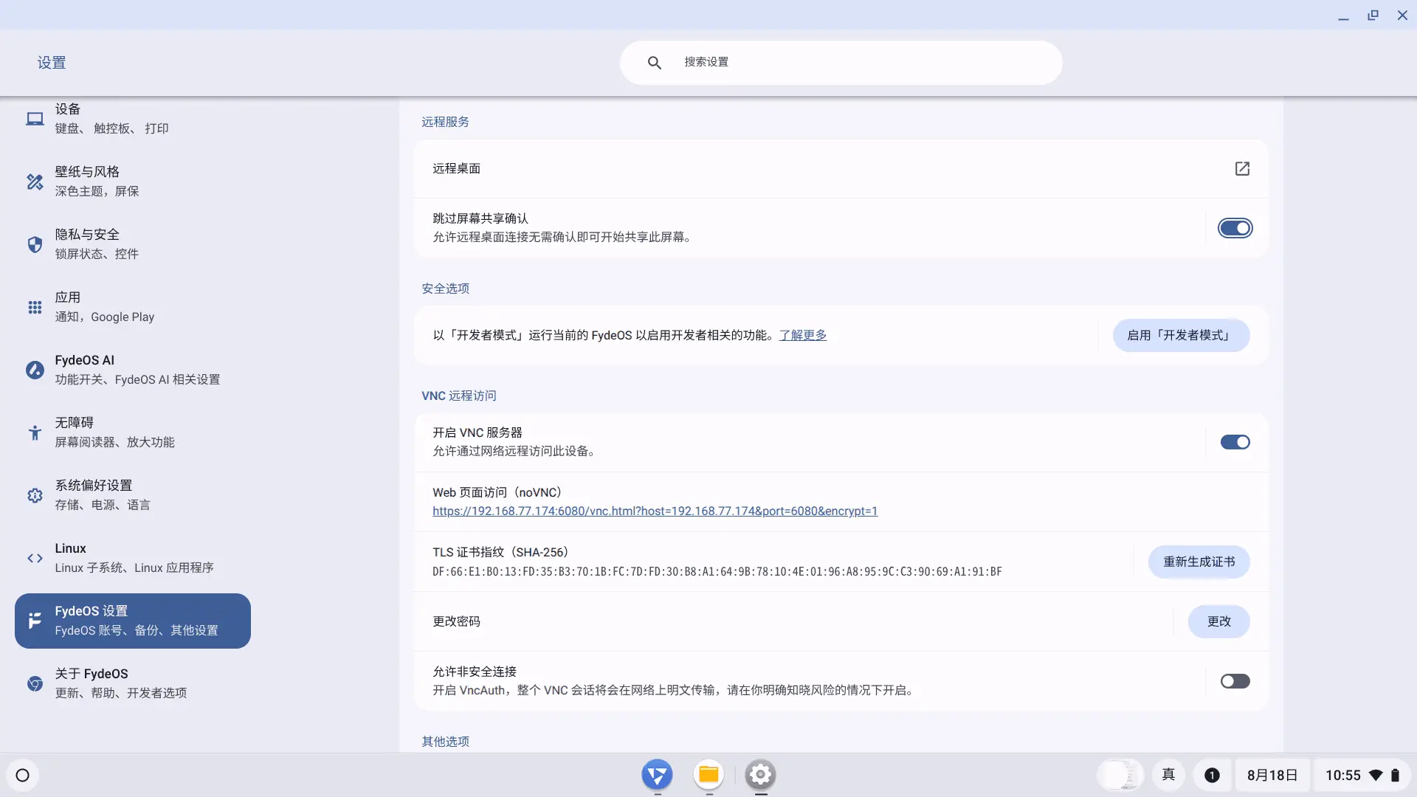Select FydeOS 设置 in sidebar
This screenshot has width=1417, height=797.
coord(133,621)
